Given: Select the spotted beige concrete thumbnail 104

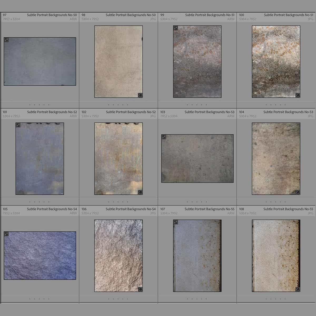Looking at the screenshot, I should [x=276, y=159].
